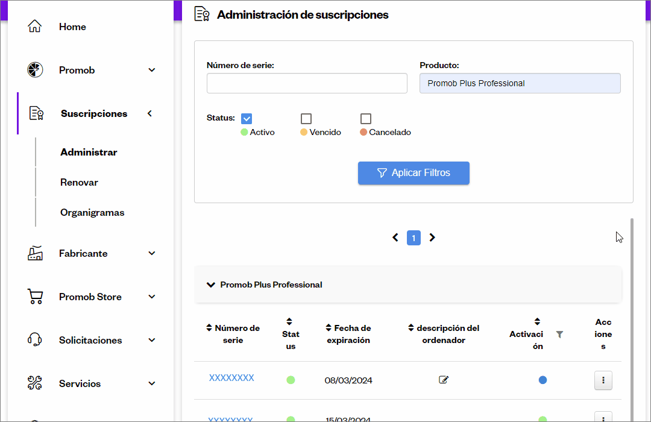Screen dimensions: 651x422
Task: Open Home from the sidebar
Action: pyautogui.click(x=72, y=27)
